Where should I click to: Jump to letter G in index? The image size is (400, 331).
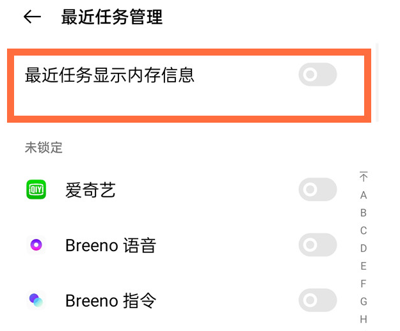364,302
